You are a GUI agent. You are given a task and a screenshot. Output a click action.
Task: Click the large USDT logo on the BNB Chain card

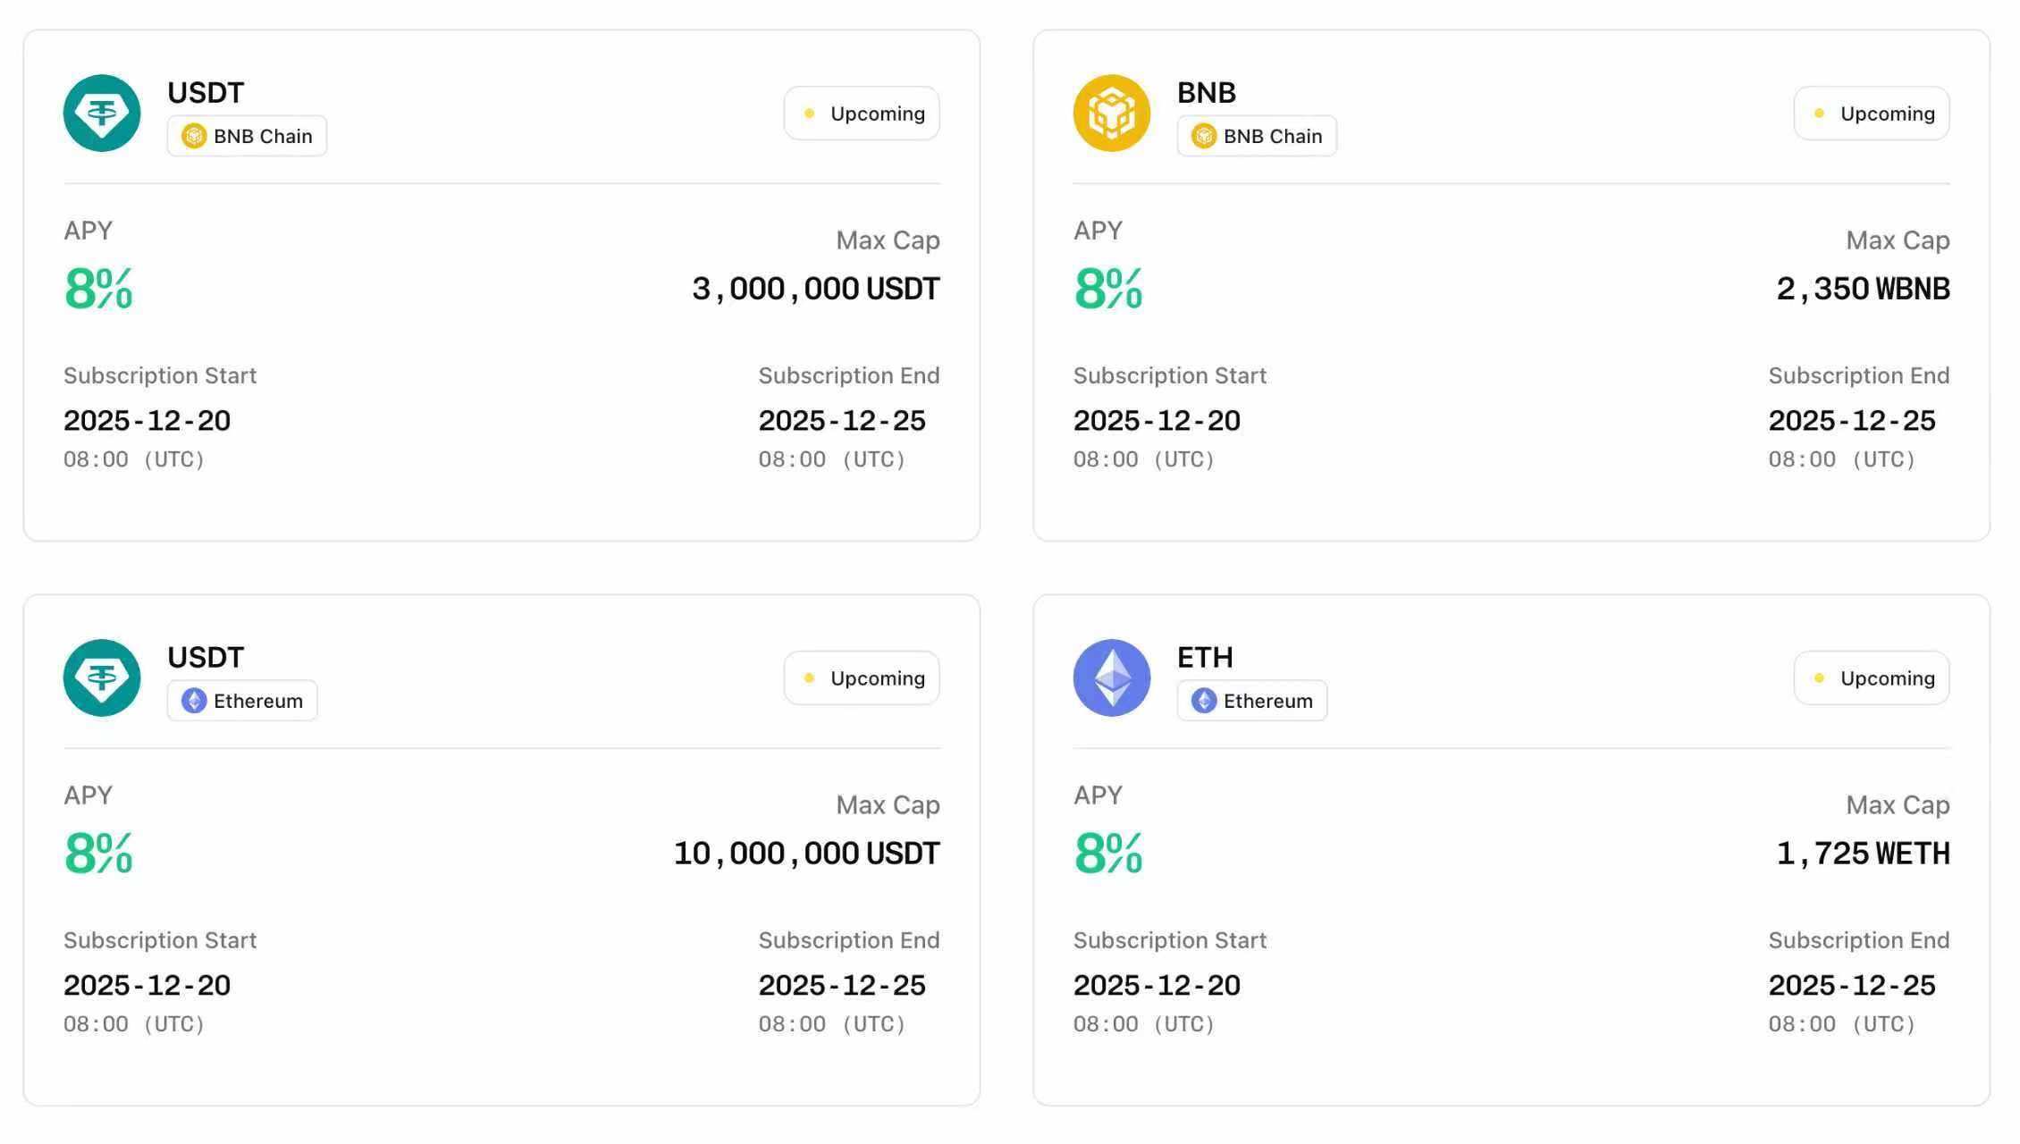click(x=102, y=114)
